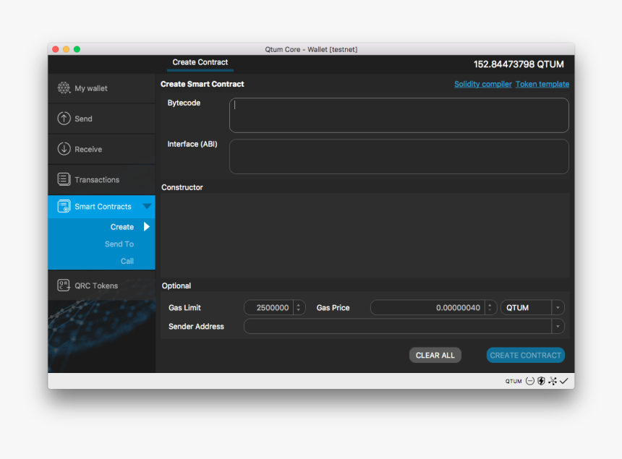The height and width of the screenshot is (459, 622).
Task: Click the Optional section label
Action: pos(176,286)
